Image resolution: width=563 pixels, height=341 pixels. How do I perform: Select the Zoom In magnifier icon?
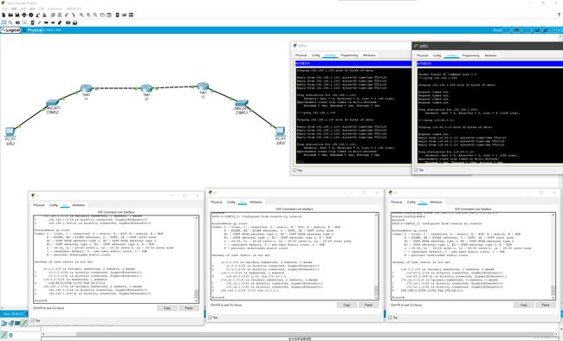point(82,15)
